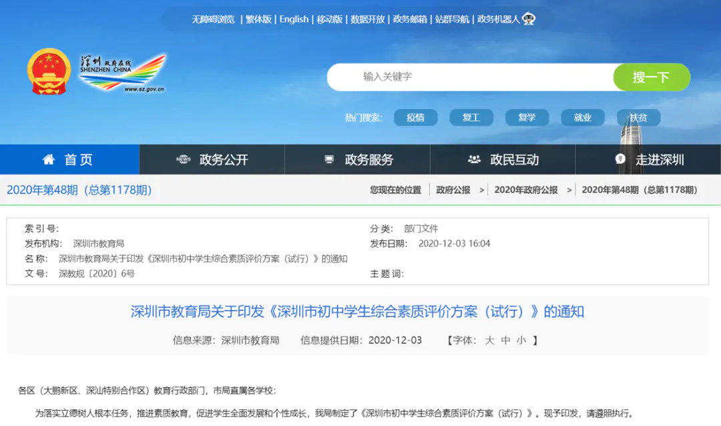Click the salutation line 各区（大鹏新区
Viewport: 721px width, 426px height.
[147, 391]
